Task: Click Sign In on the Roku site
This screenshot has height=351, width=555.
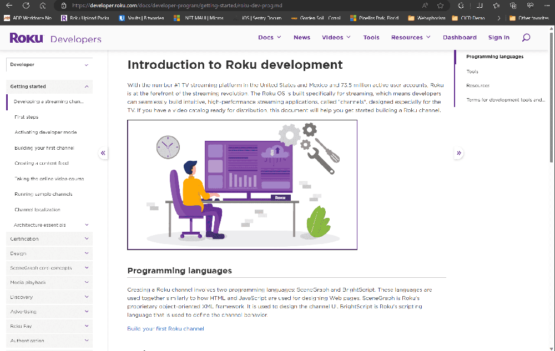Action: click(x=498, y=37)
